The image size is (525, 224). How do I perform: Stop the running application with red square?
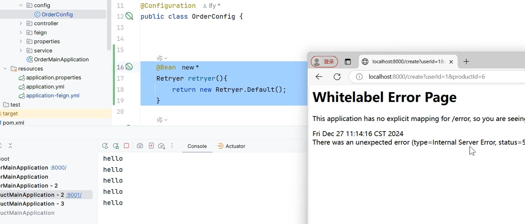(x=126, y=146)
